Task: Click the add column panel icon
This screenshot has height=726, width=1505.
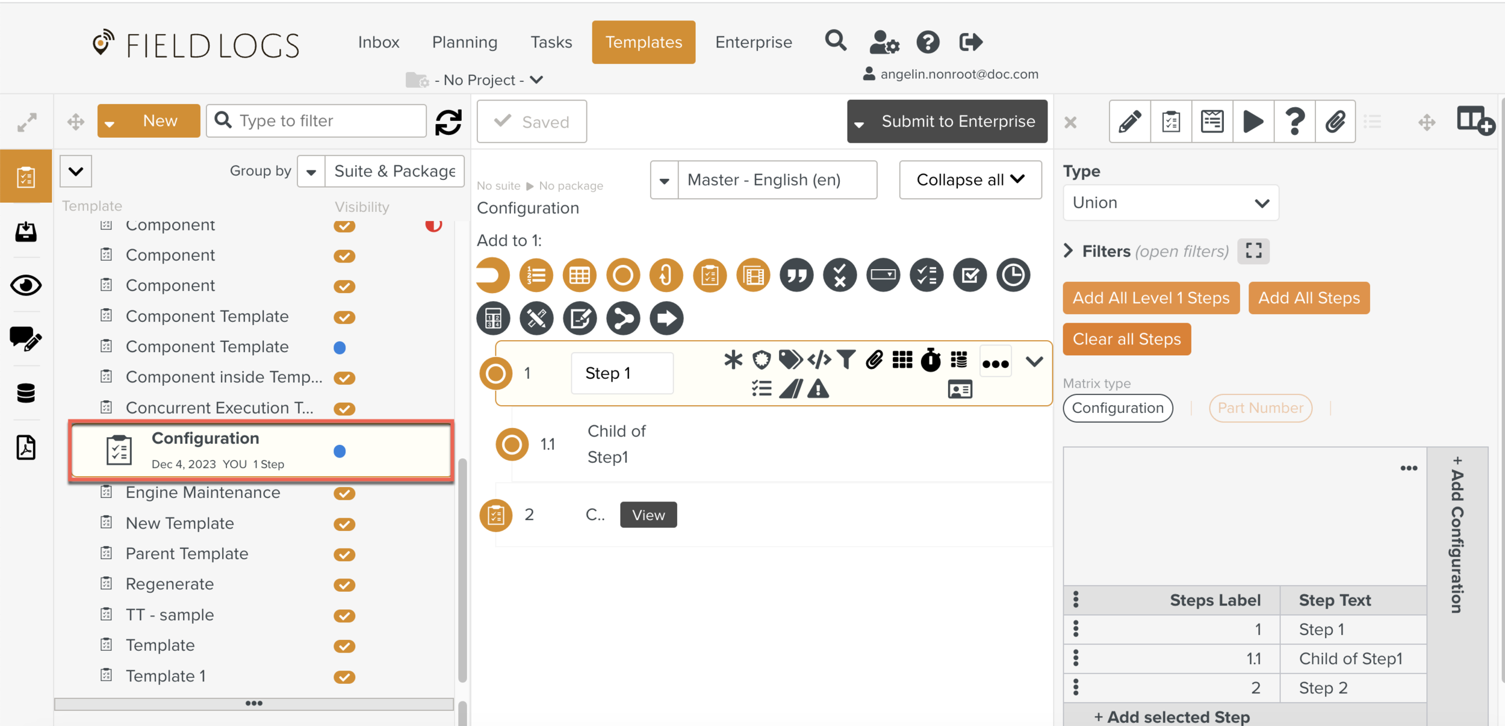Action: 1475,120
